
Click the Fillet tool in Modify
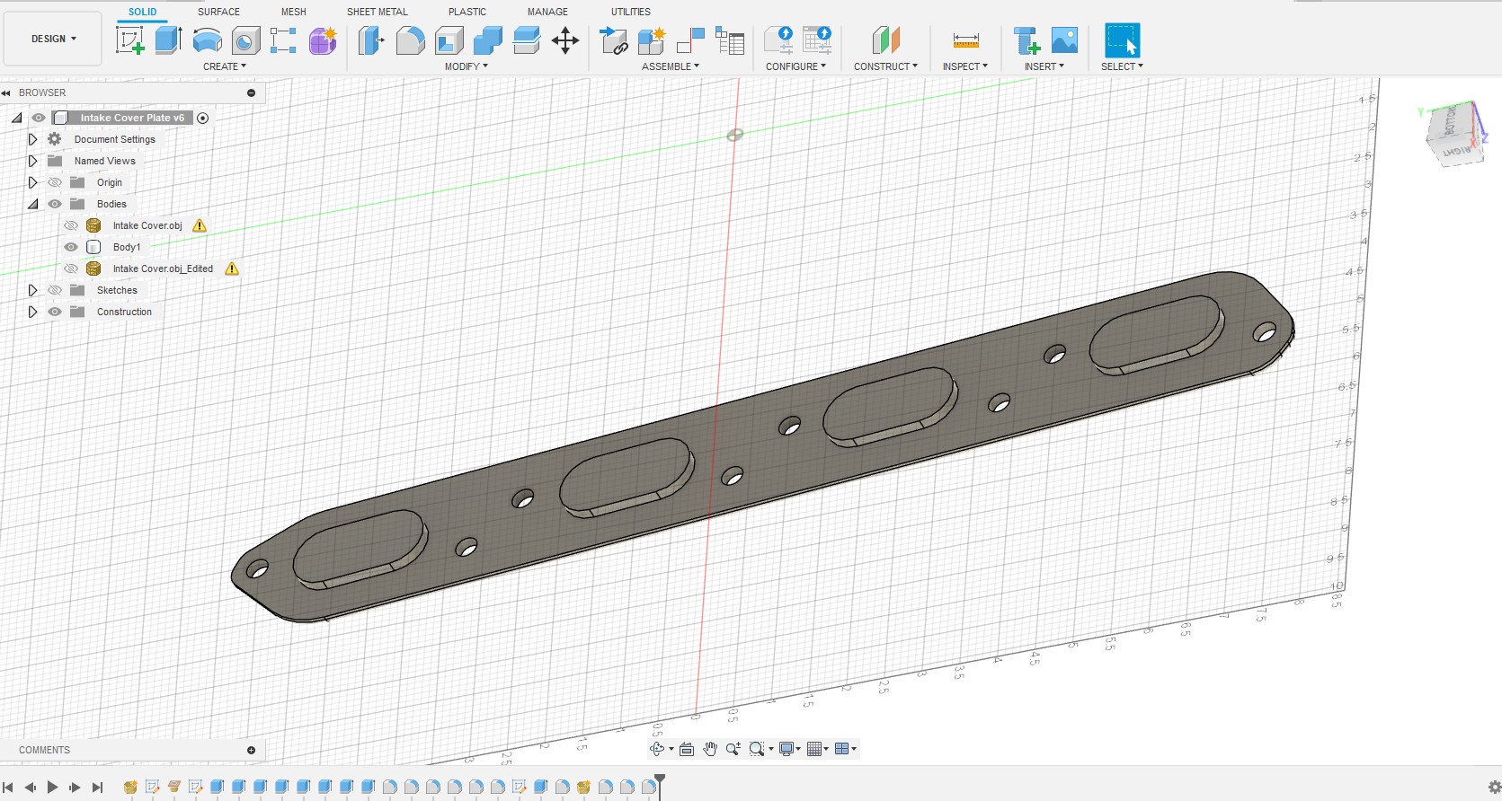point(410,40)
